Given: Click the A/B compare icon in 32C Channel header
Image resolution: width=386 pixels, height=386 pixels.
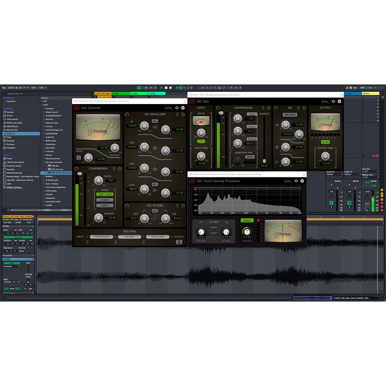Looking at the screenshot, I should [177, 108].
